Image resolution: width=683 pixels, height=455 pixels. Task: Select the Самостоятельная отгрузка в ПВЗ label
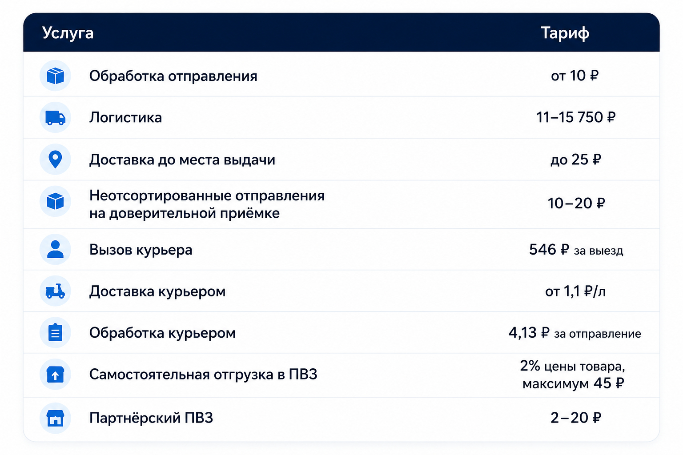coord(203,374)
